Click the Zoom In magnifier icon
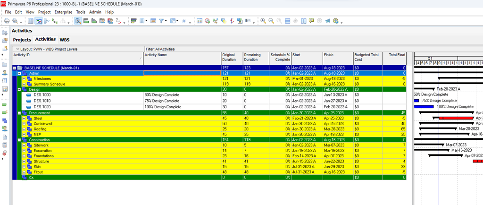 click(263, 21)
